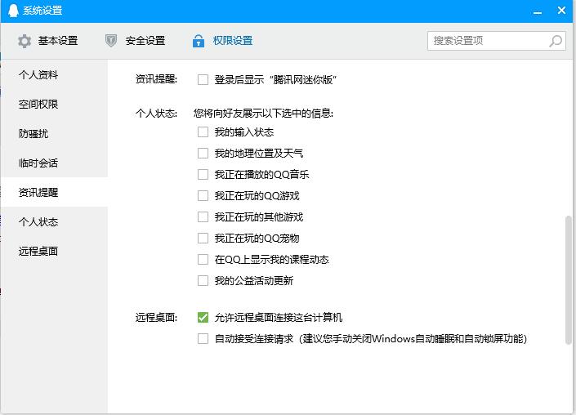Enable 登录后显示腾讯网迷你版 checkbox

pos(203,80)
